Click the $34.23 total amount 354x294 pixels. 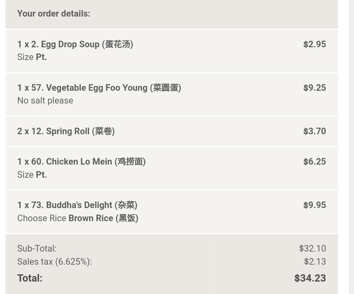310,278
